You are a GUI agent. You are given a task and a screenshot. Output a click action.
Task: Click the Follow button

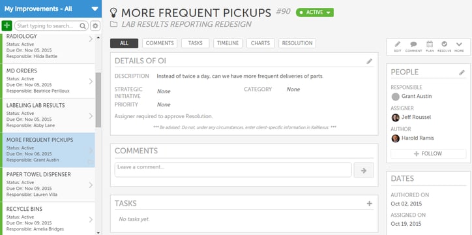pyautogui.click(x=428, y=153)
